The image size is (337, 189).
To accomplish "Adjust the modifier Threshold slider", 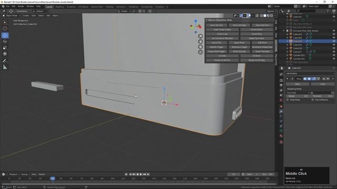I will (x=322, y=96).
